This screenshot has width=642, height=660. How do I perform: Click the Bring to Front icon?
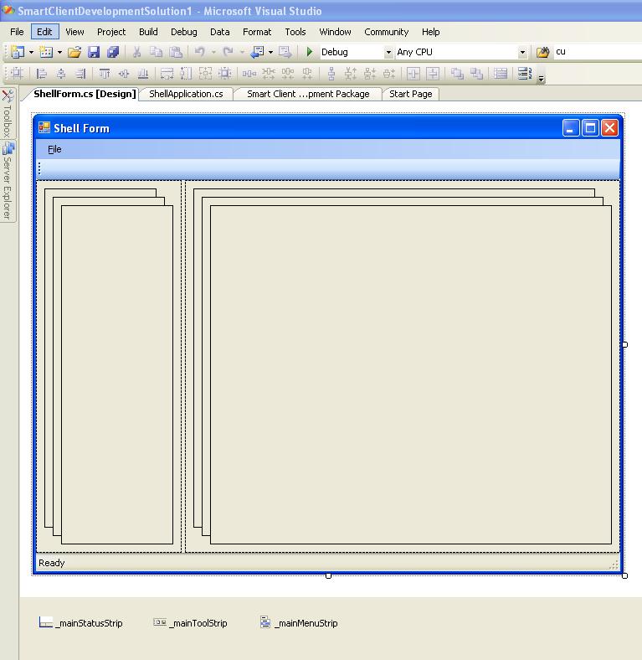[x=457, y=74]
